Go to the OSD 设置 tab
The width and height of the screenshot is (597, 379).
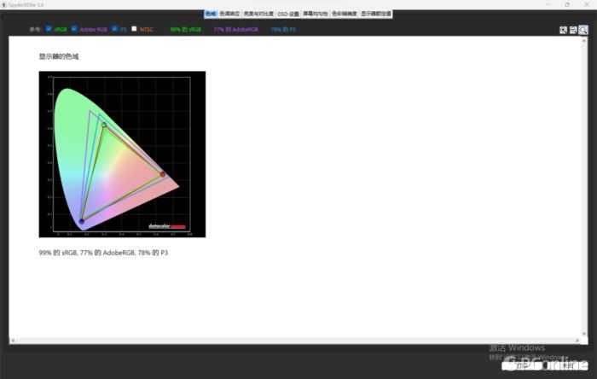pos(288,15)
